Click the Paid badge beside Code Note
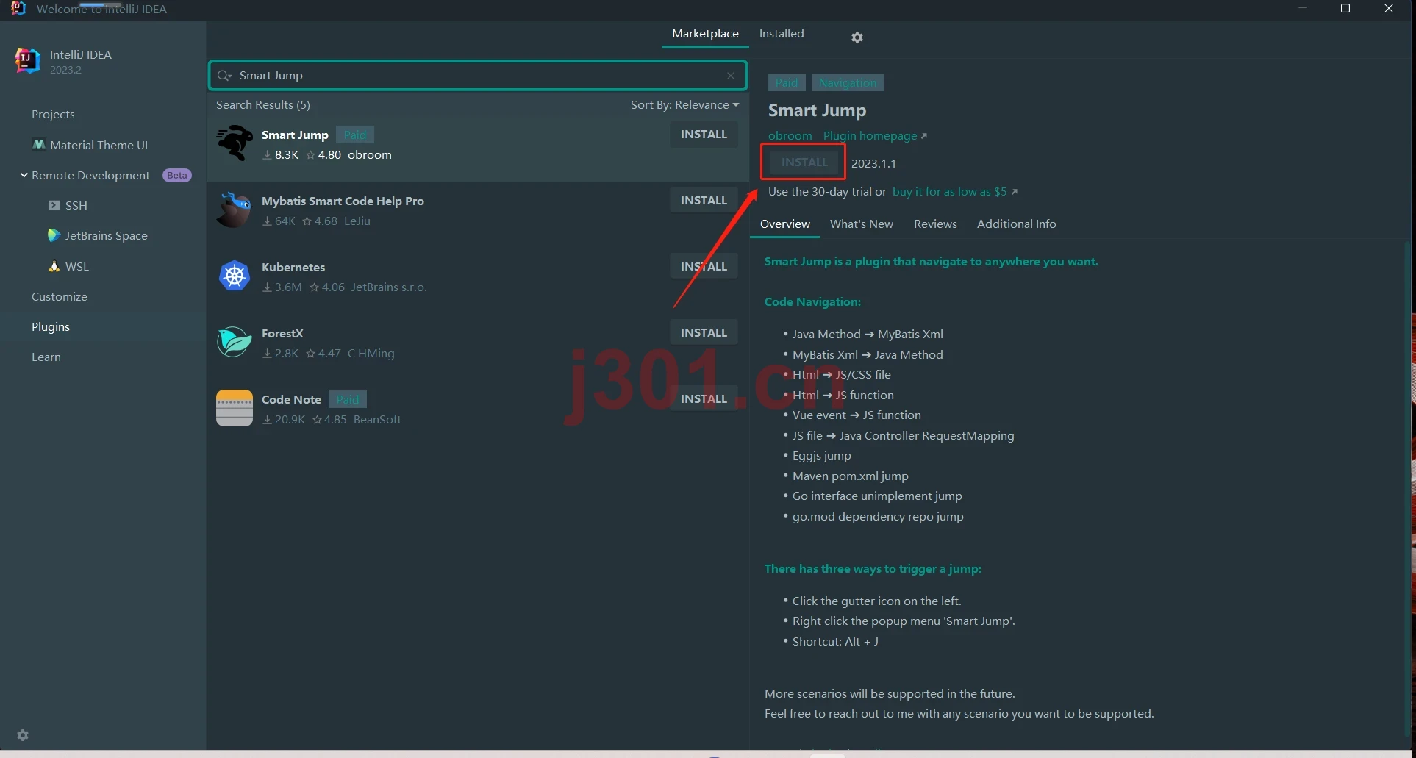This screenshot has height=758, width=1416. pos(348,400)
